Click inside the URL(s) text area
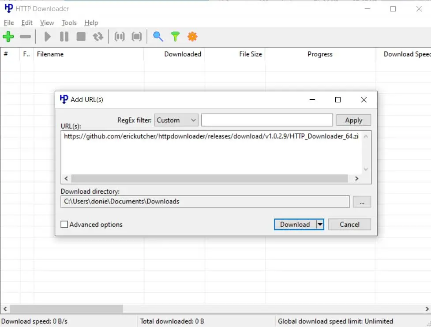The height and width of the screenshot is (327, 431). 211,153
